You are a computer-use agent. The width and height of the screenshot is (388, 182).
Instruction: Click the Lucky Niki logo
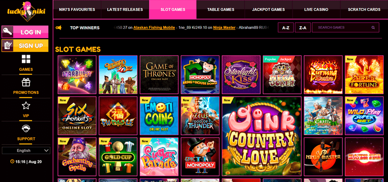[x=26, y=11]
